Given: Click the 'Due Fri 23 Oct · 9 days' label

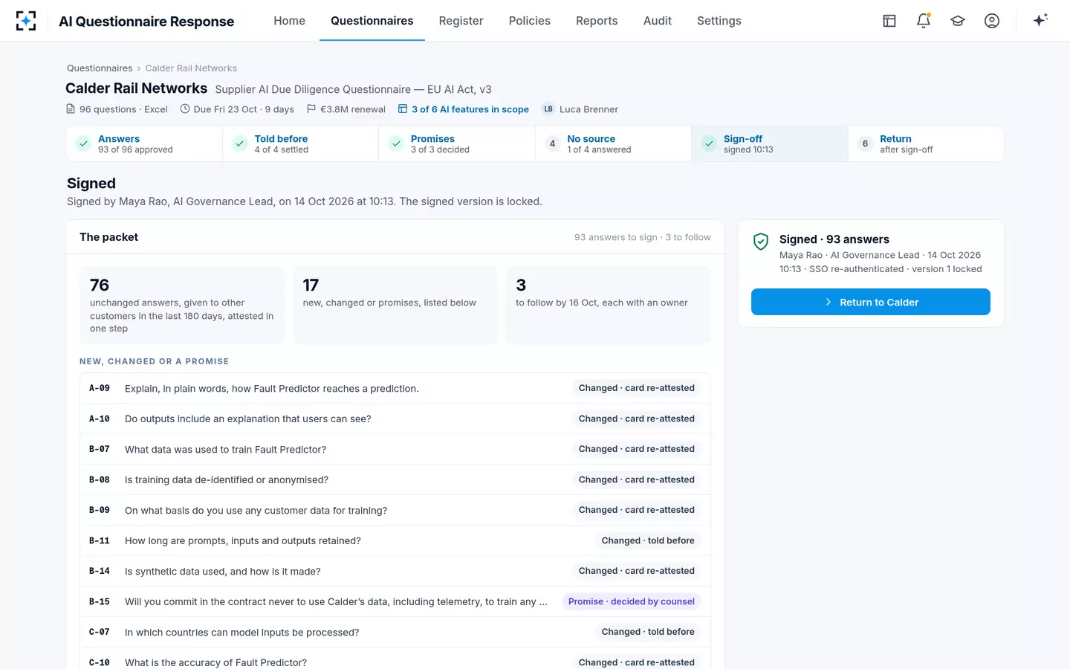Looking at the screenshot, I should (x=237, y=109).
